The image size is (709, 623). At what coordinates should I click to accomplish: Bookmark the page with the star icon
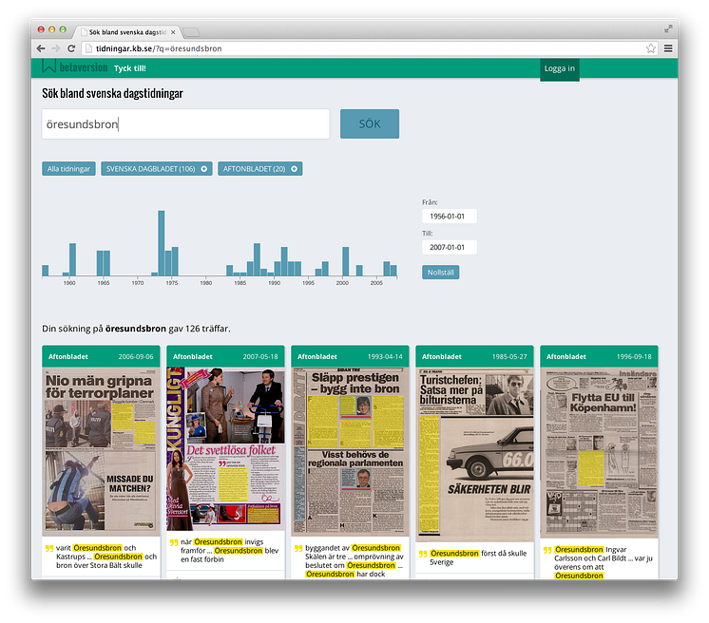[x=651, y=48]
